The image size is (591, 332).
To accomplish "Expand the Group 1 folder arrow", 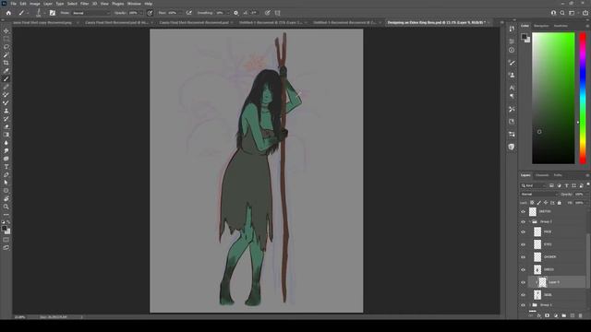I will coord(530,305).
